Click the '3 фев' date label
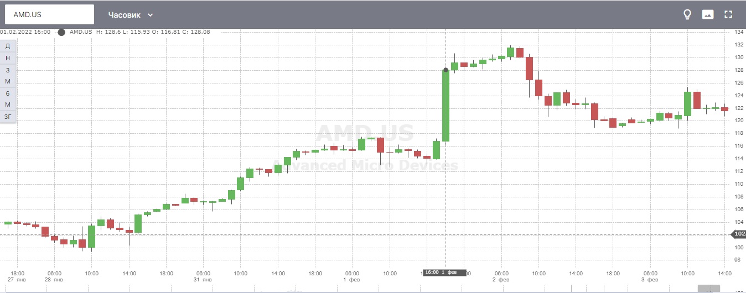 click(650, 280)
